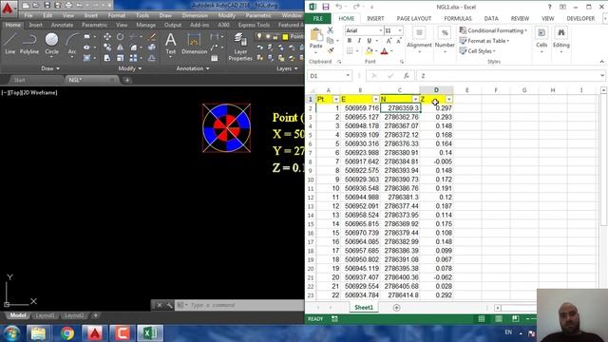This screenshot has height=342, width=608.
Task: Click the Increase Font Size icon
Action: (389, 40)
